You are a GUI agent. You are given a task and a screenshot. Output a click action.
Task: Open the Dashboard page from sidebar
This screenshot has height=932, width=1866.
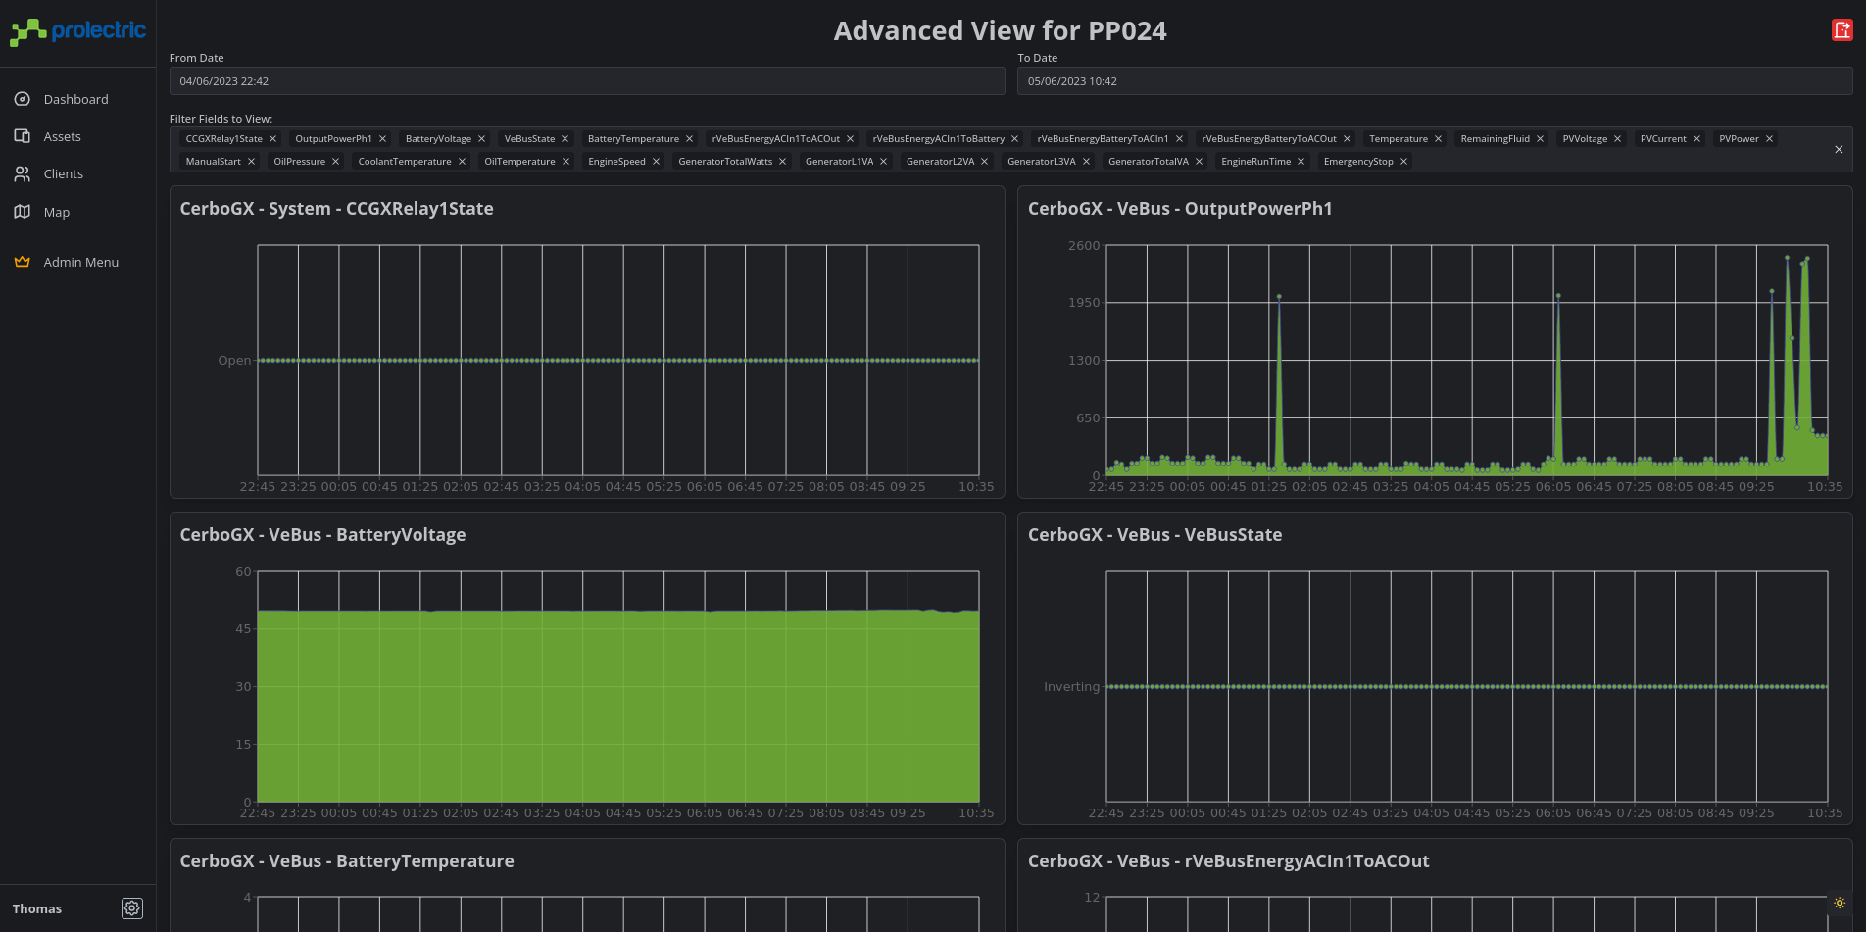76,99
